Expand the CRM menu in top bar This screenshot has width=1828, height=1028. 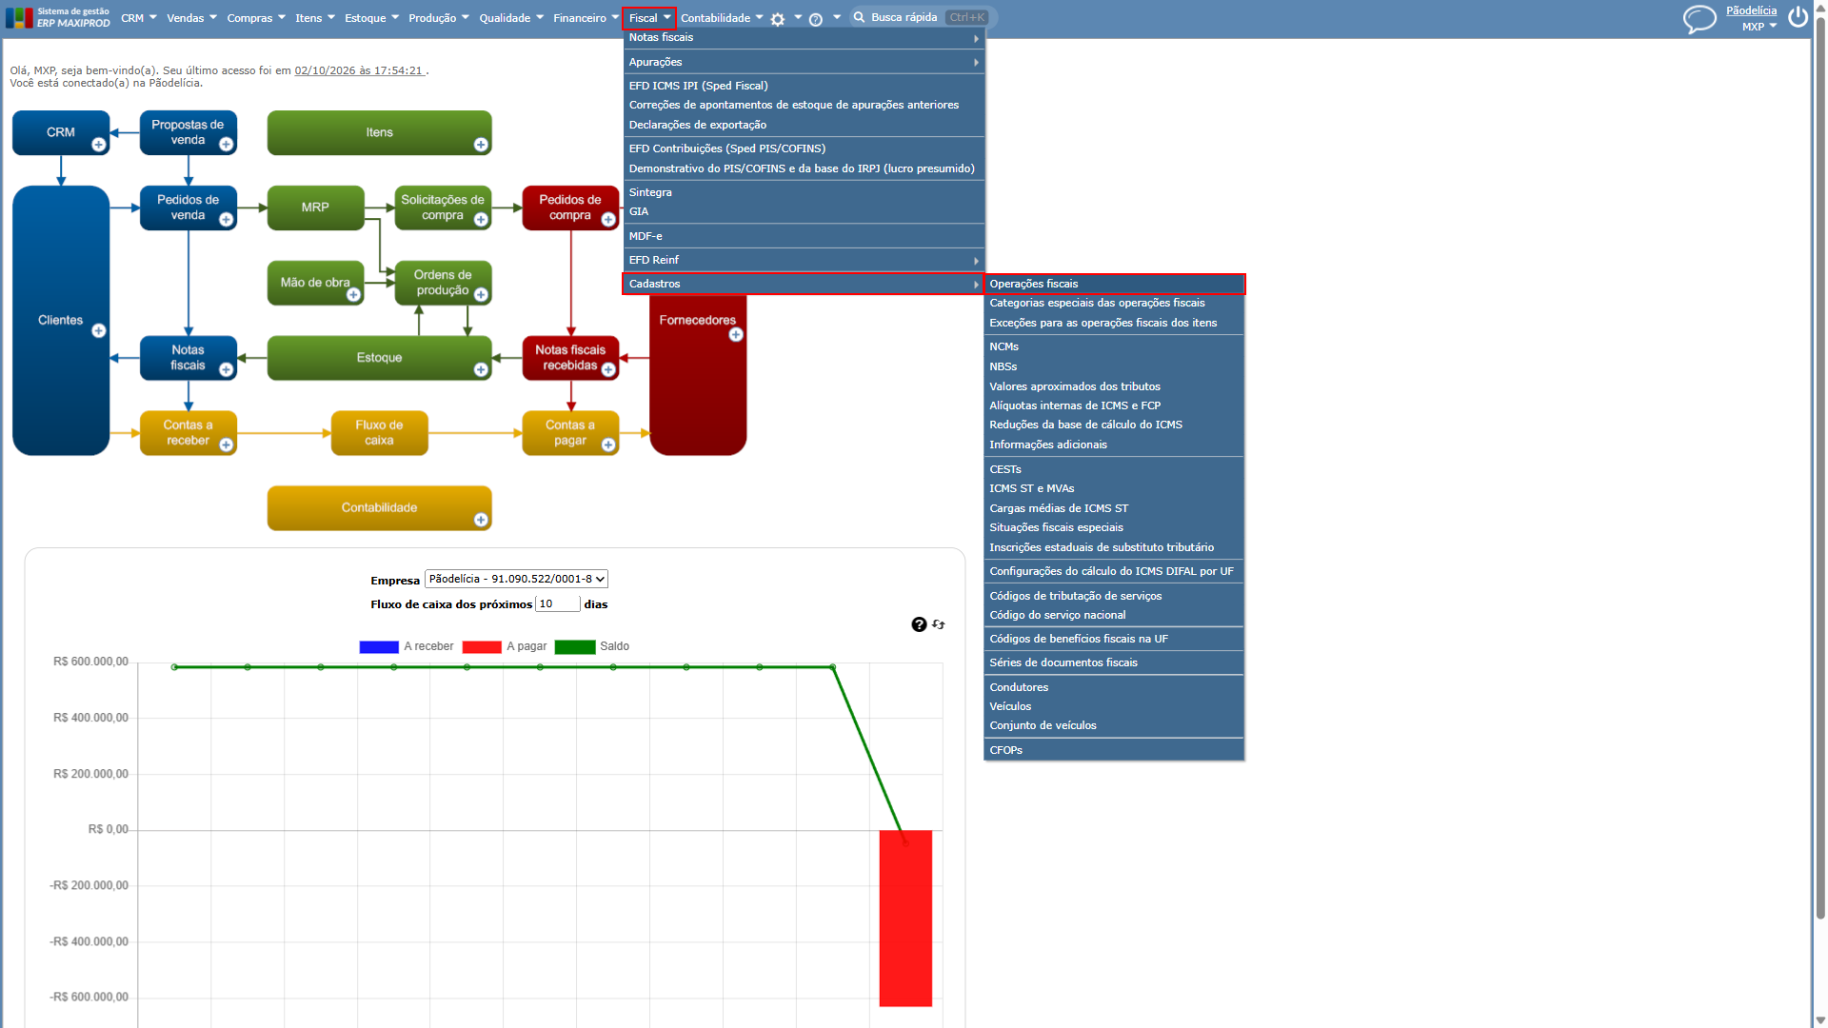coord(139,18)
